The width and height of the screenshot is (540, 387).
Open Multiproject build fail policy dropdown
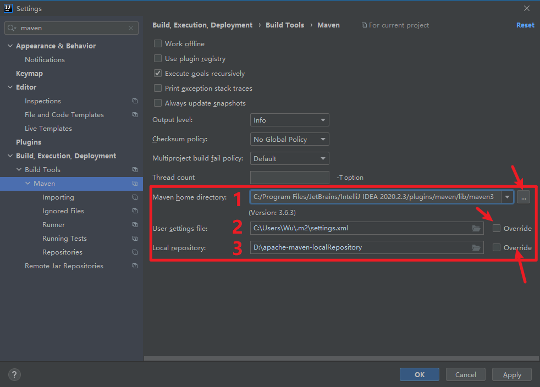[290, 158]
